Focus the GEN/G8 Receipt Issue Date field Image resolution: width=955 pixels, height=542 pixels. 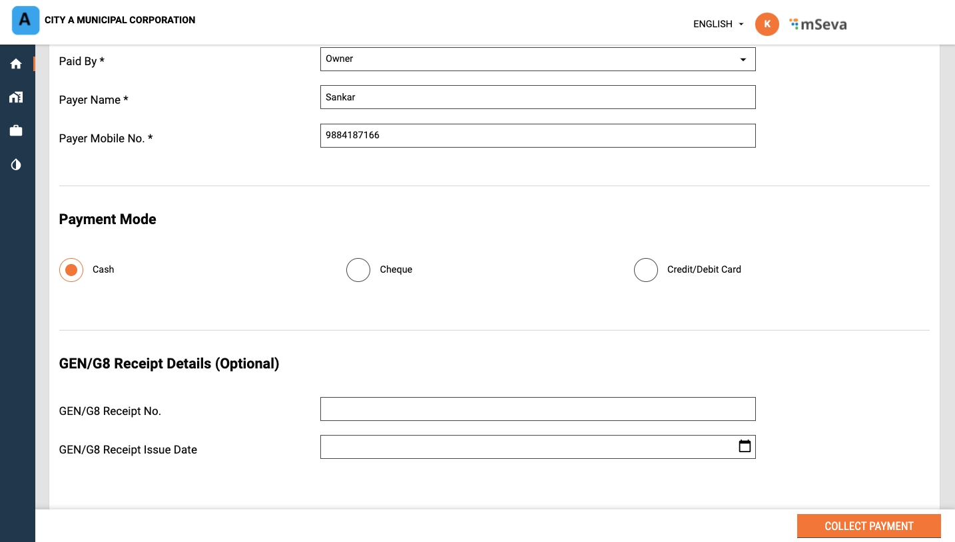526,447
